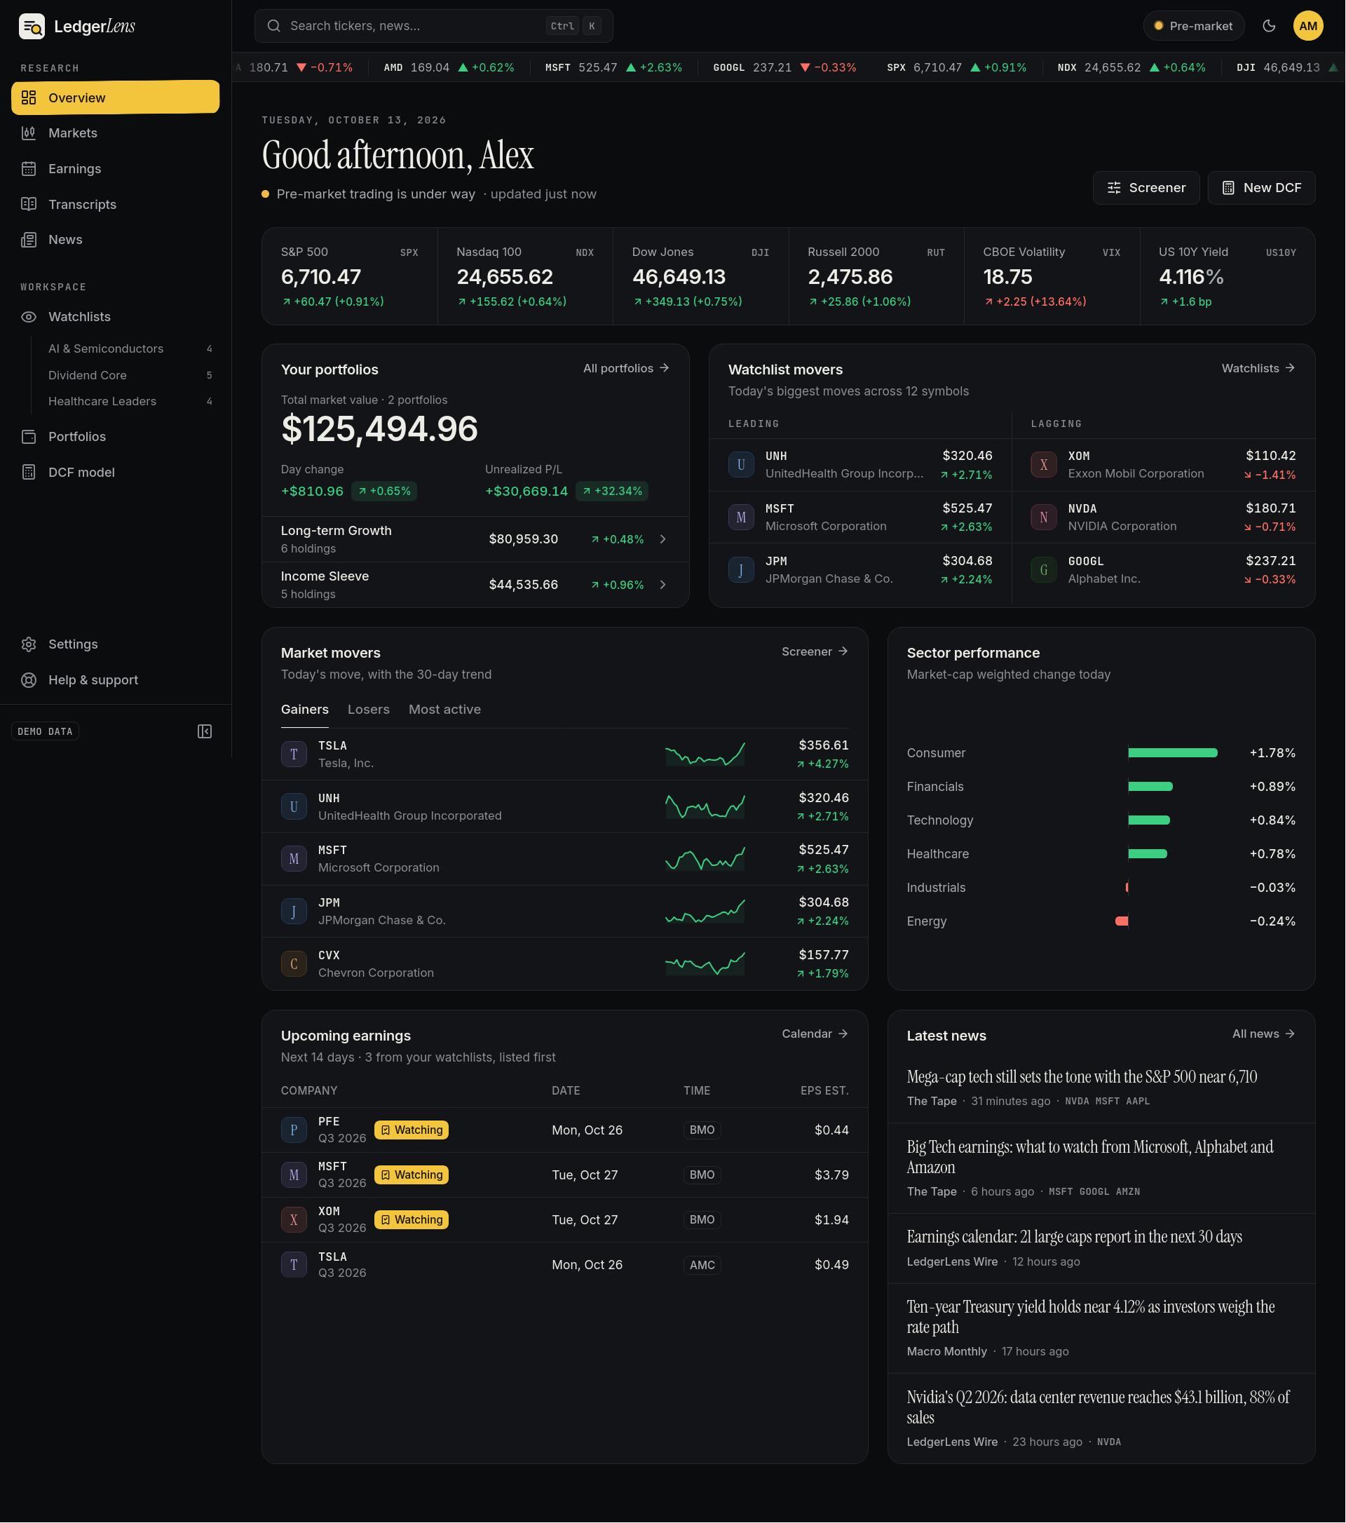
Task: Open the All portfolios link
Action: pyautogui.click(x=627, y=369)
